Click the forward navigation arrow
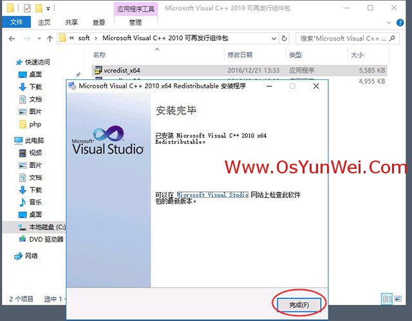 click(x=27, y=39)
